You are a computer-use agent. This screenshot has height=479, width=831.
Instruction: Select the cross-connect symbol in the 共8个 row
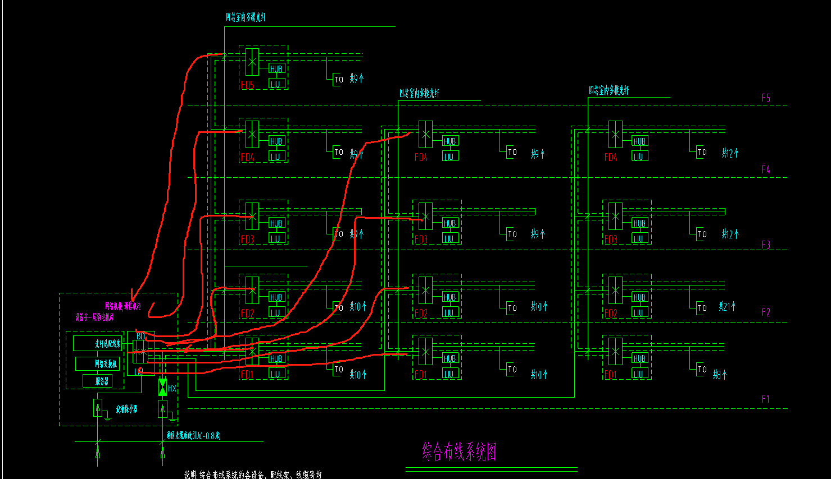[x=615, y=352]
